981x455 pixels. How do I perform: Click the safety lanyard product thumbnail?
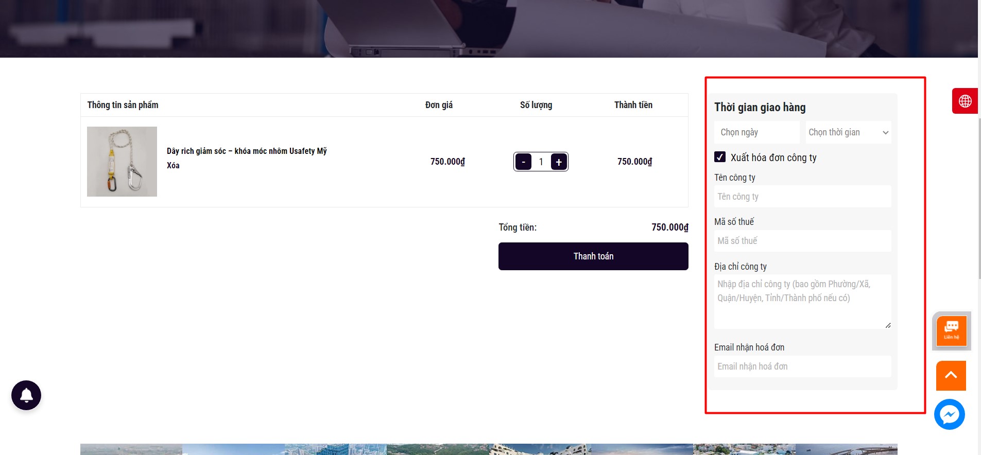(122, 162)
